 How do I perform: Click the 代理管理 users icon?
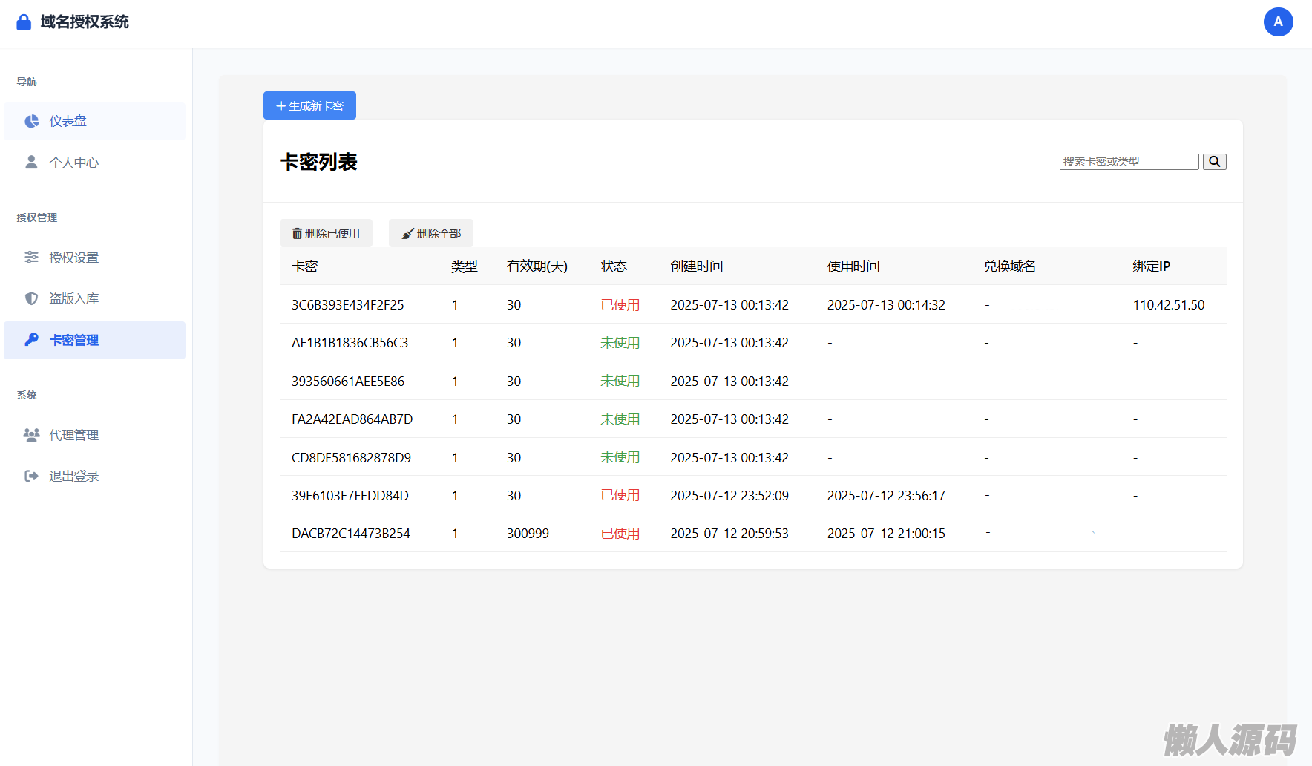pyautogui.click(x=31, y=435)
